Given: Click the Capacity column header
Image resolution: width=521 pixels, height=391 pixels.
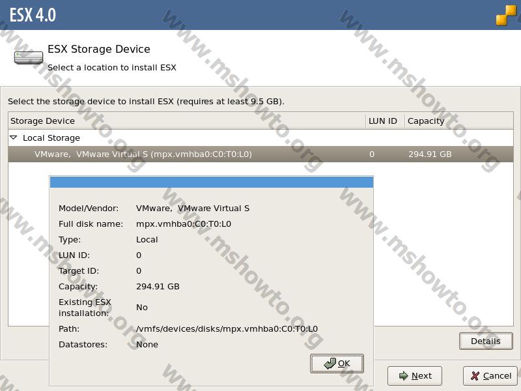Looking at the screenshot, I should pos(458,121).
